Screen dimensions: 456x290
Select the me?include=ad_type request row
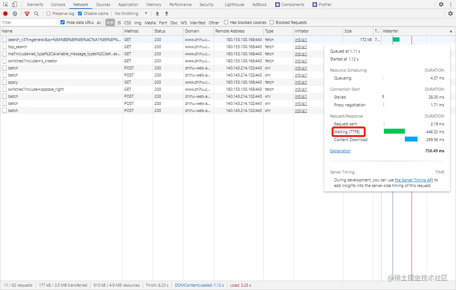click(162, 54)
